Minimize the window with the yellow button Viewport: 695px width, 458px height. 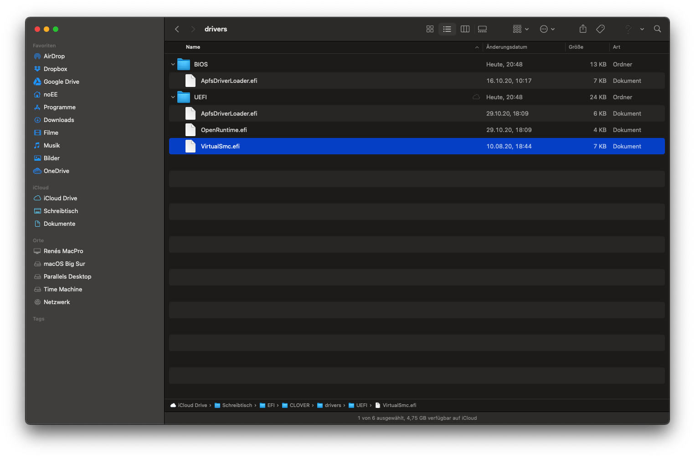click(46, 29)
